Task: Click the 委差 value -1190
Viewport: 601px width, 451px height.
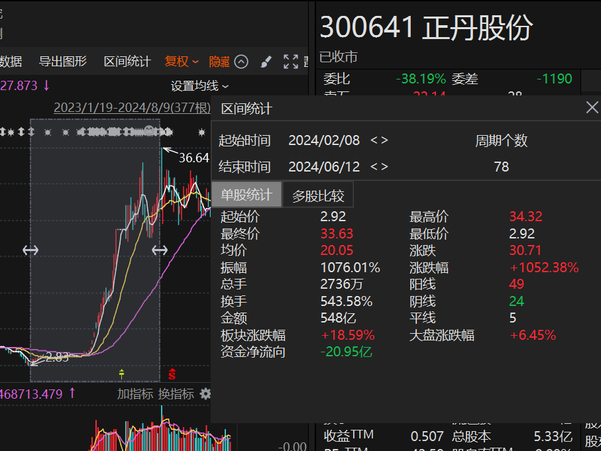Action: pyautogui.click(x=554, y=79)
